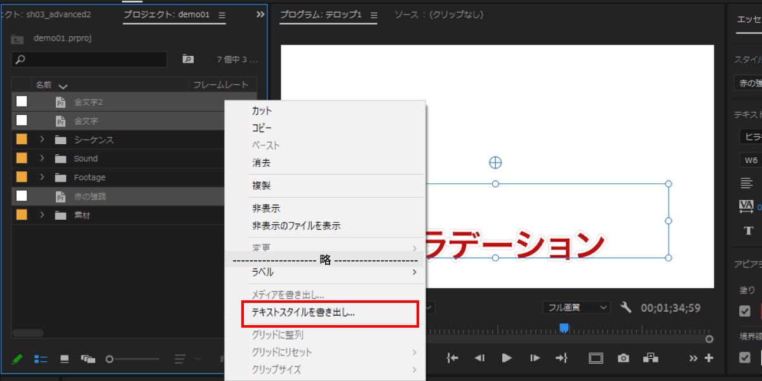Viewport: 762px width, 381px height.
Task: Click the sort icons button in the project panel
Action: 181,359
